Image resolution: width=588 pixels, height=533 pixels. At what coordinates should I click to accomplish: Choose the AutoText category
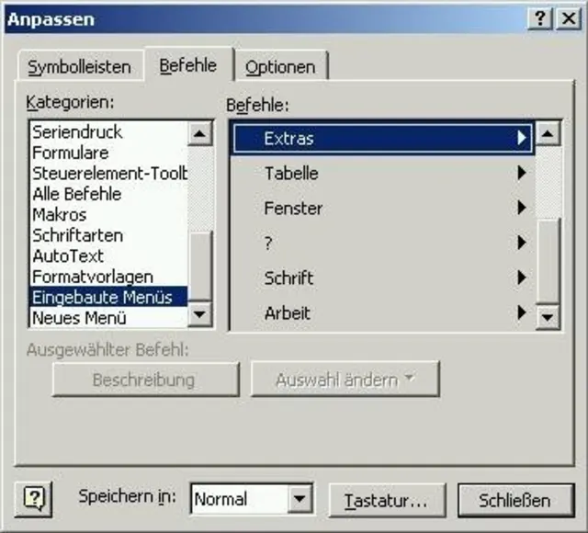68,256
